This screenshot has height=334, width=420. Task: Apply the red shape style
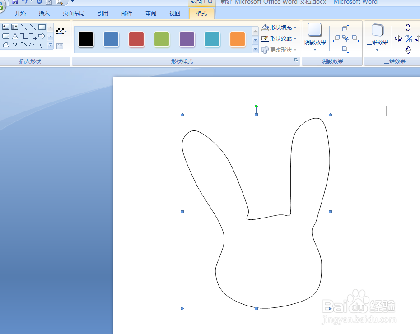(x=136, y=39)
